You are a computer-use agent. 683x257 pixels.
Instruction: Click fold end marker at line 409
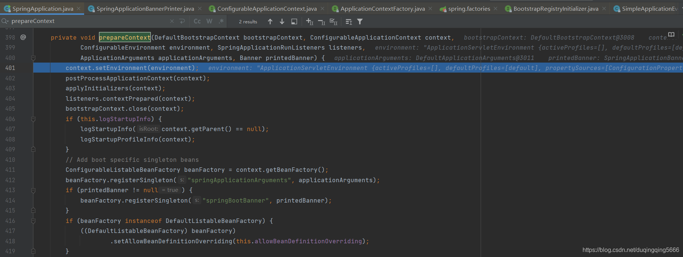point(33,149)
